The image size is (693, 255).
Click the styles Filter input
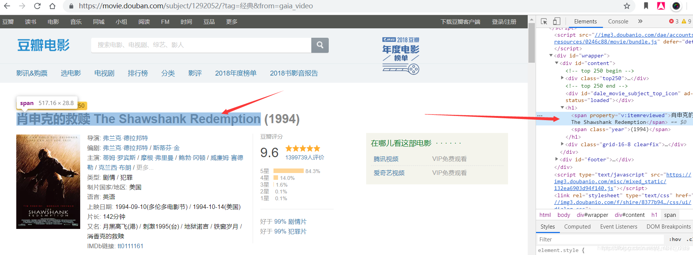[600, 239]
